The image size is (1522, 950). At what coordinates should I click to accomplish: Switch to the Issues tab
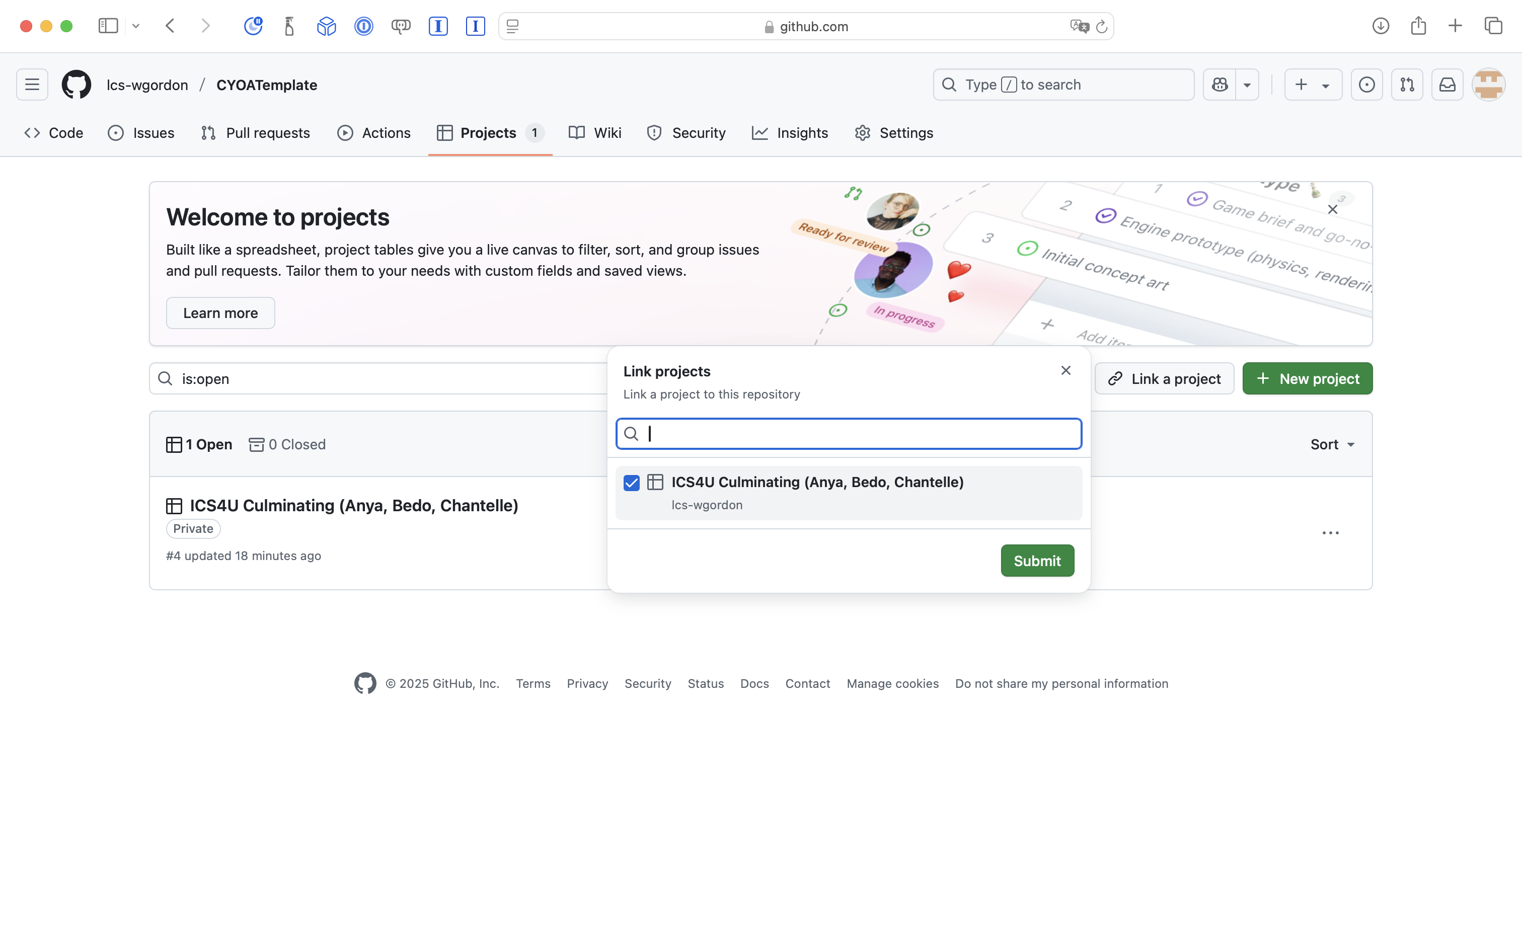(141, 132)
